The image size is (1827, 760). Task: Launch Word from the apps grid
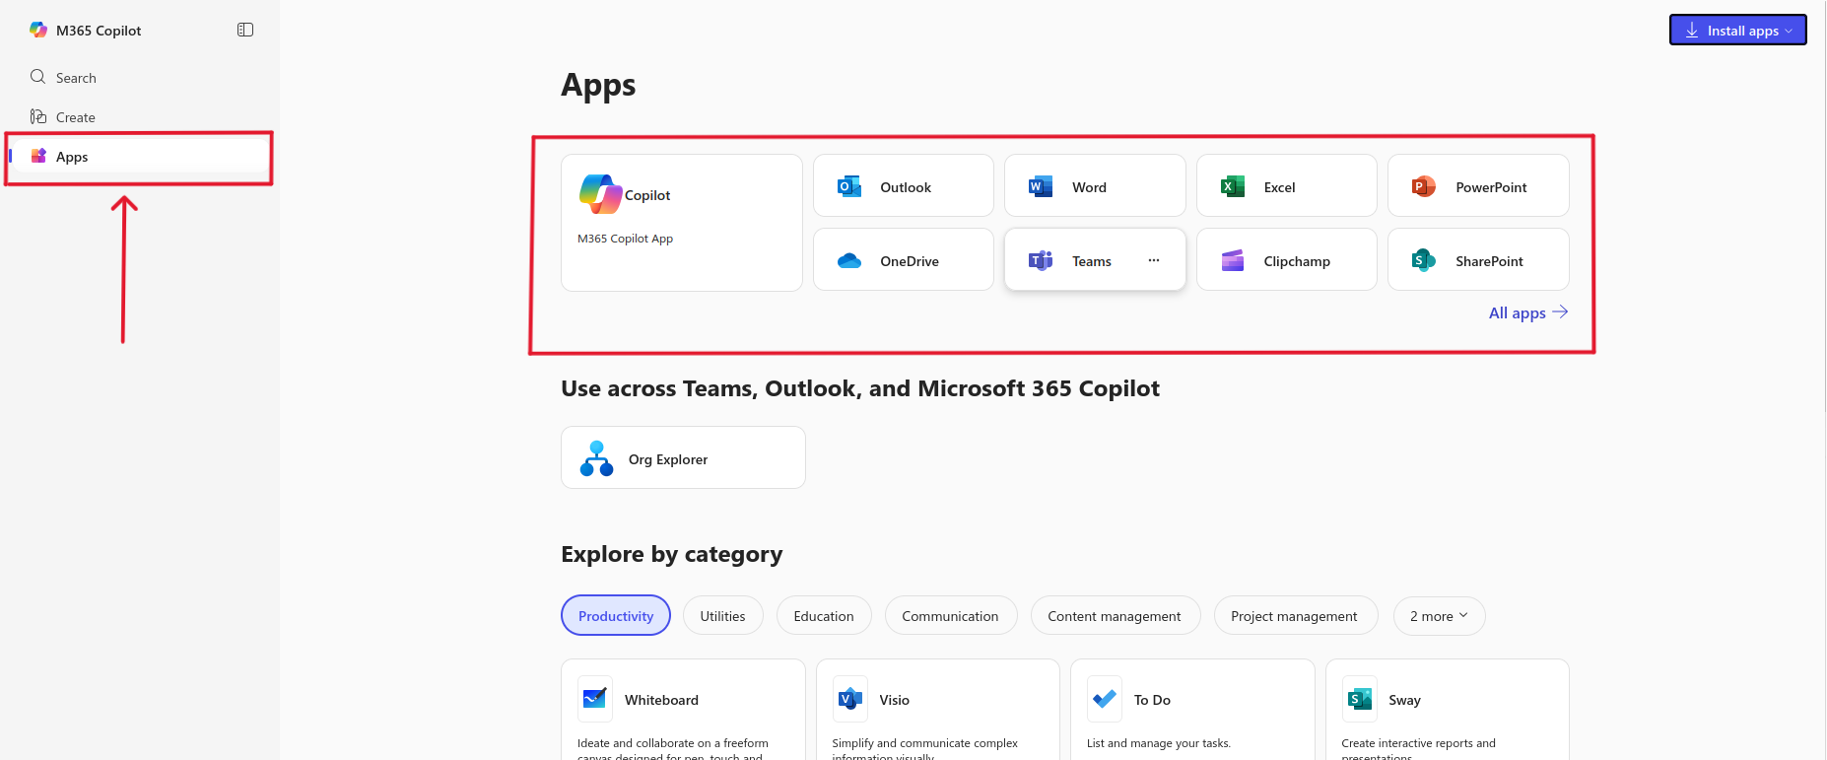click(x=1094, y=186)
